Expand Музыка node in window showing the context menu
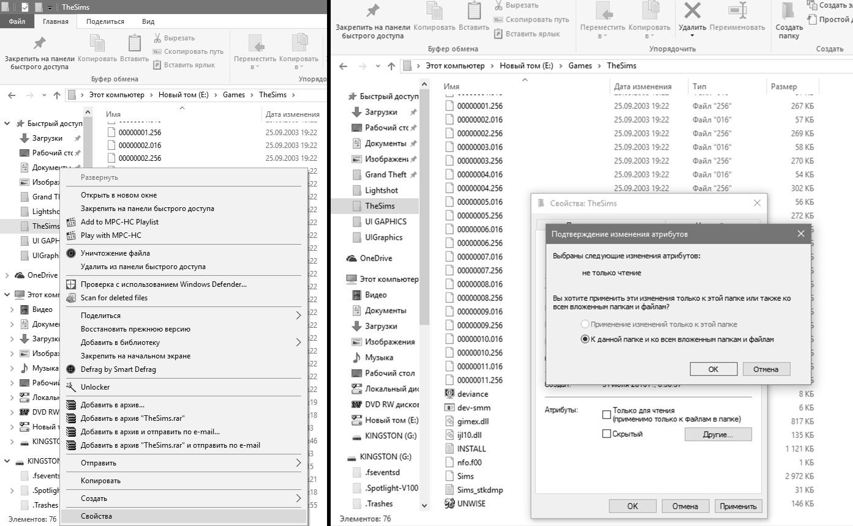This screenshot has width=853, height=526. point(12,368)
